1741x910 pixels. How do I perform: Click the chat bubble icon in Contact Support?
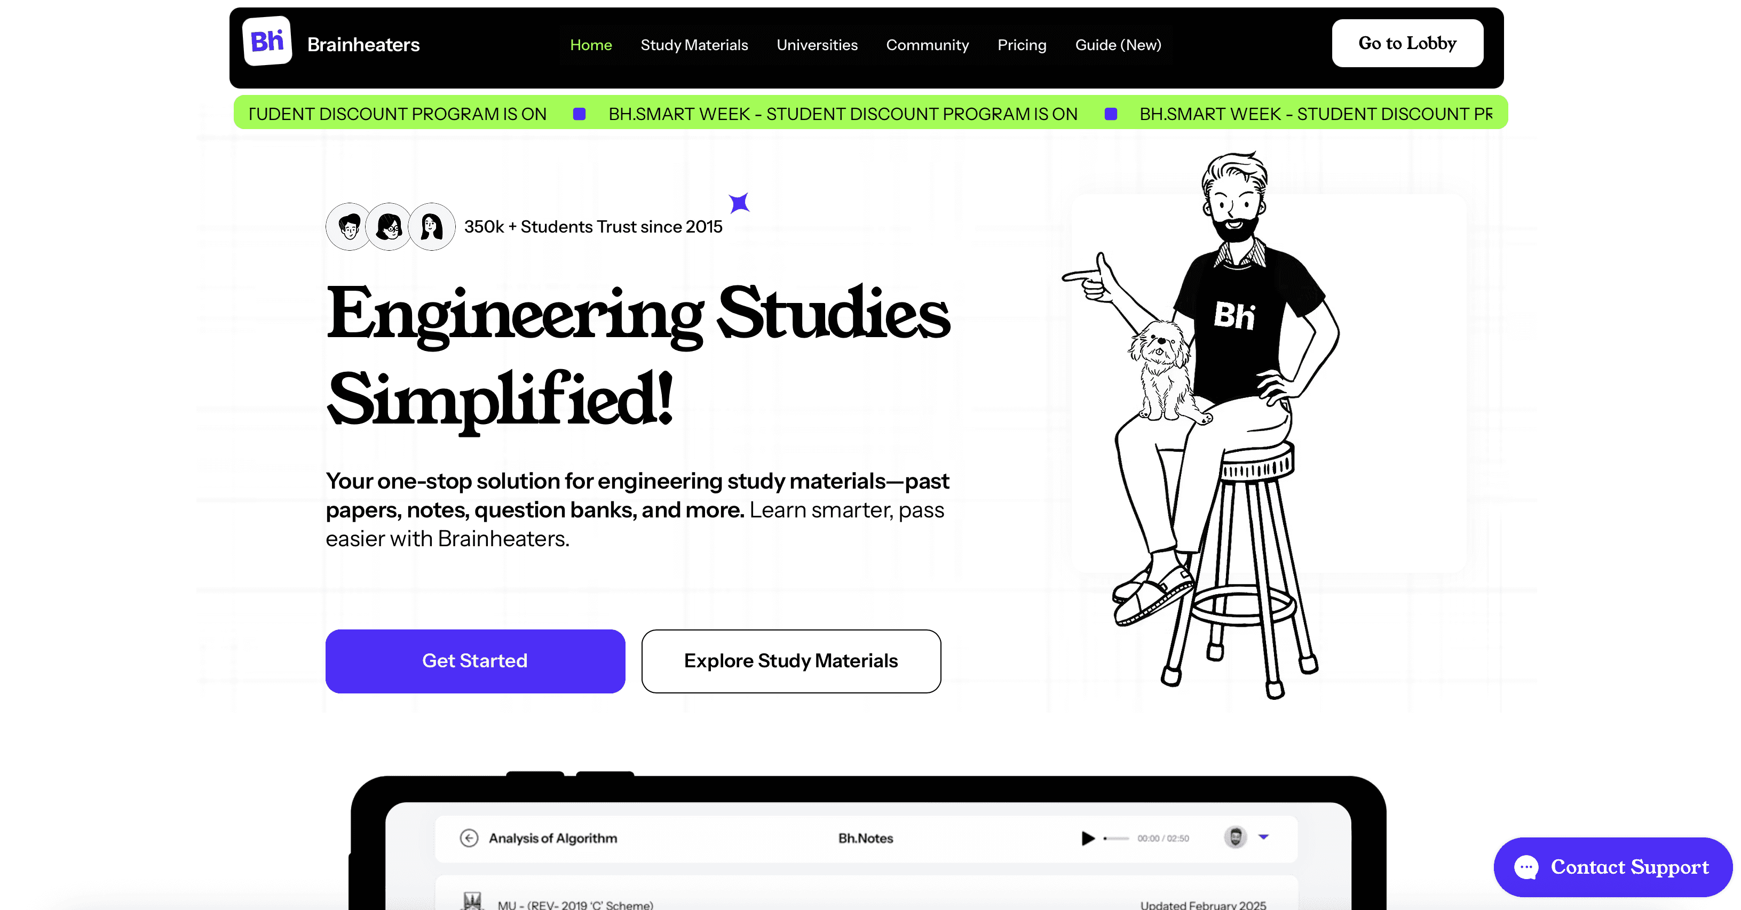(1526, 867)
